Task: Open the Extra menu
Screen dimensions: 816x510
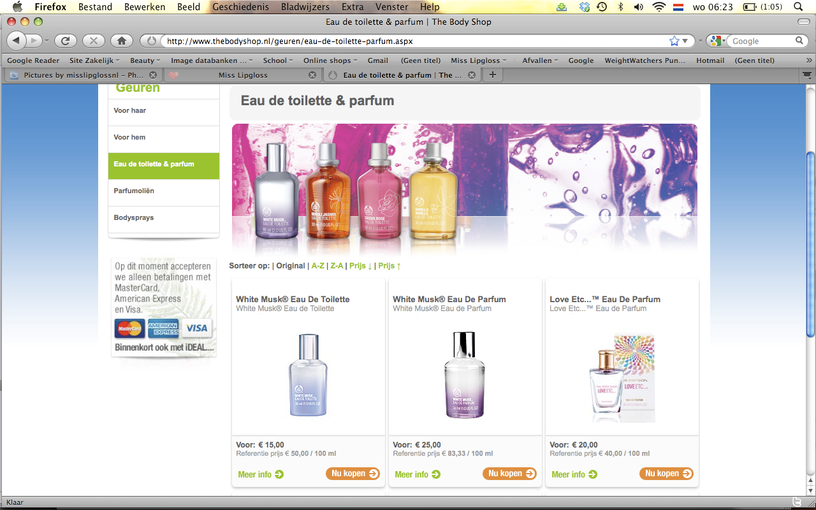Action: pyautogui.click(x=353, y=7)
